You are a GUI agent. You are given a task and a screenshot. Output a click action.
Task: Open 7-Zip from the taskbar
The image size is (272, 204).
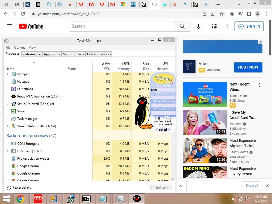(86, 199)
